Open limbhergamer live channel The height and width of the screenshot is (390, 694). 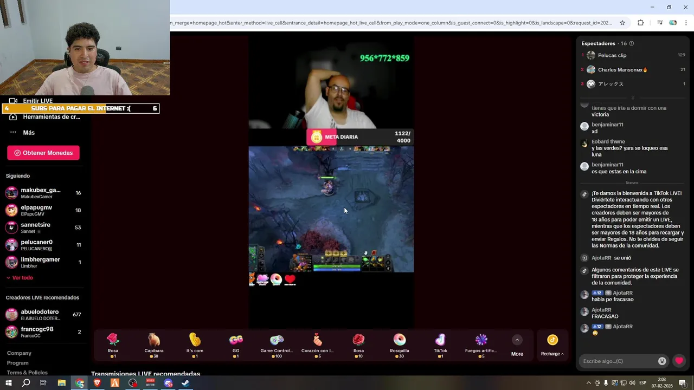click(43, 262)
